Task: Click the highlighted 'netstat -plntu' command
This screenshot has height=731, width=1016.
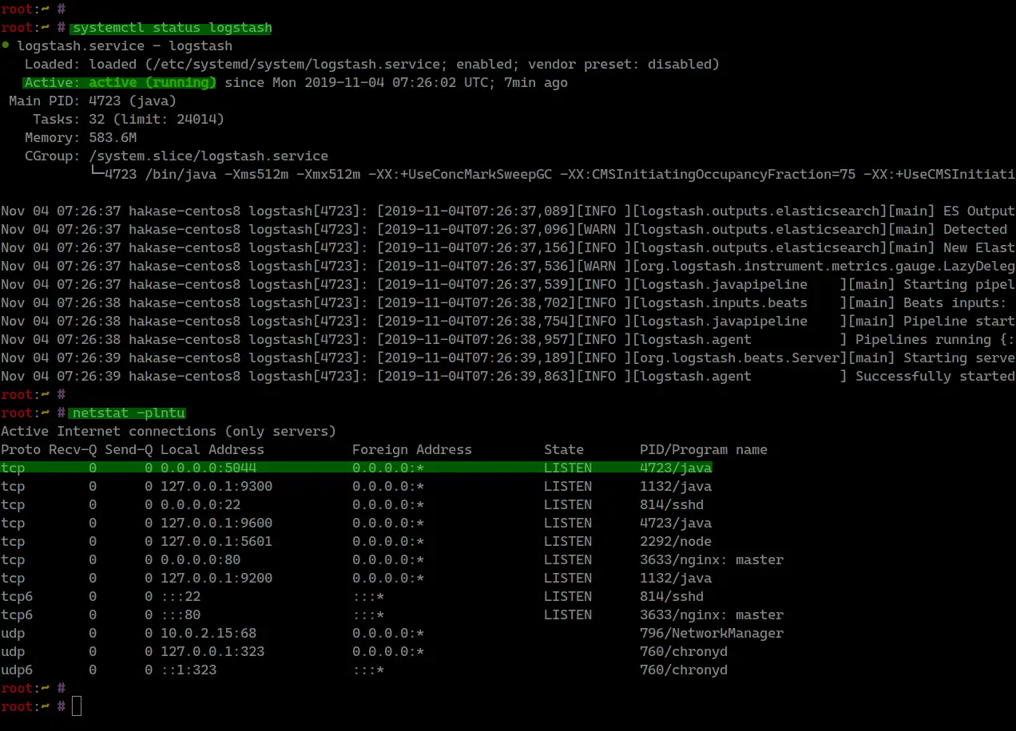Action: coord(129,413)
